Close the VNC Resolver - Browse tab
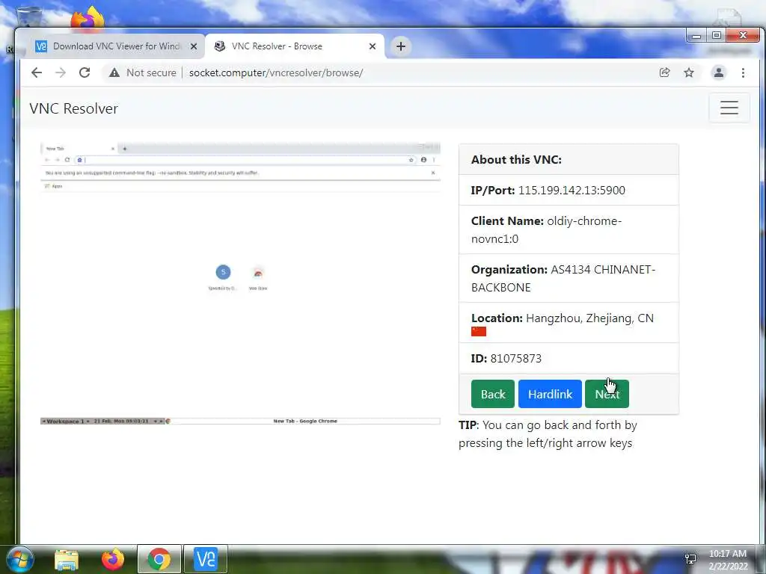Screen dimensions: 766x574 [x=373, y=46]
